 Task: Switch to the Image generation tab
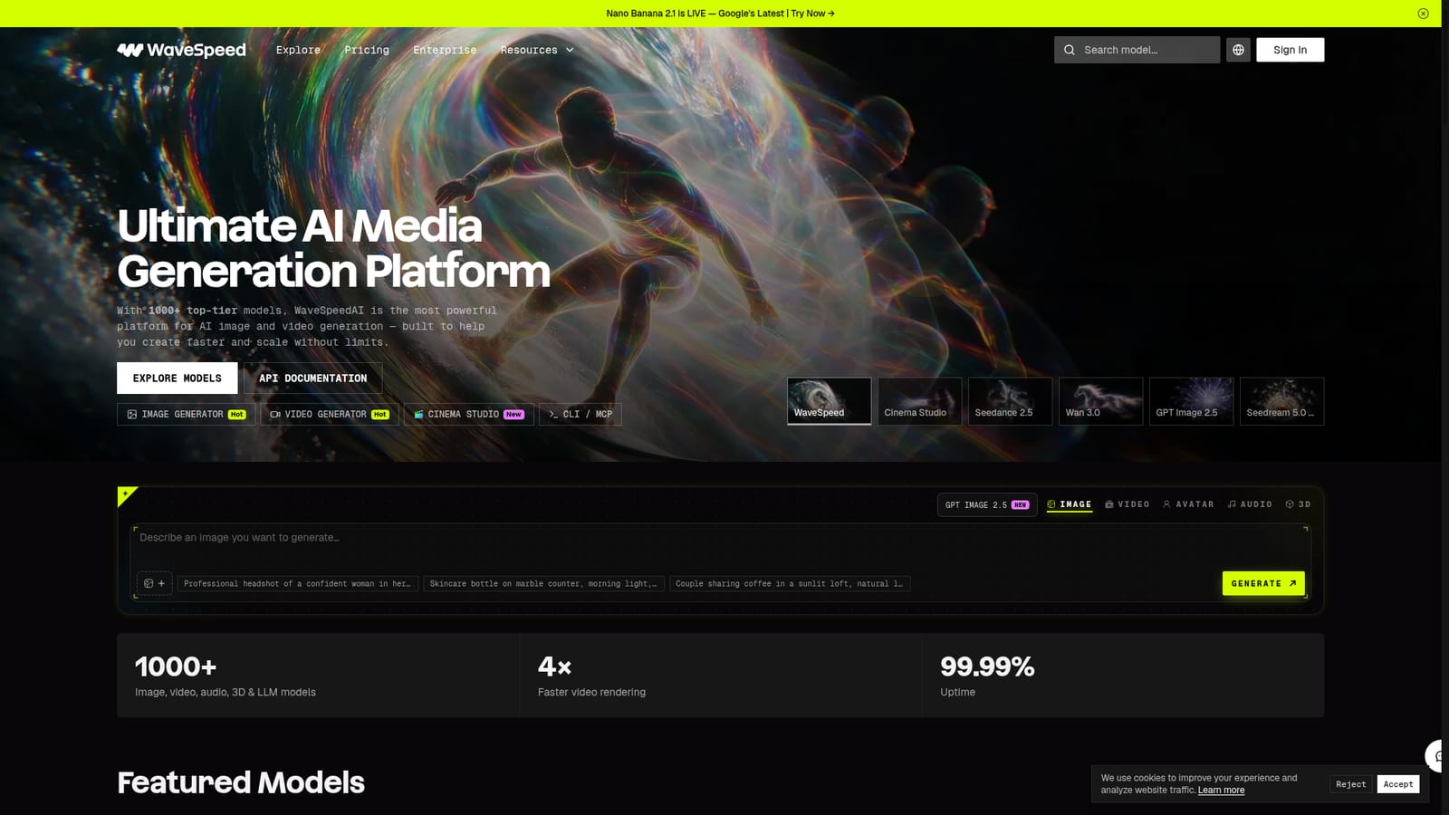[x=1070, y=504]
